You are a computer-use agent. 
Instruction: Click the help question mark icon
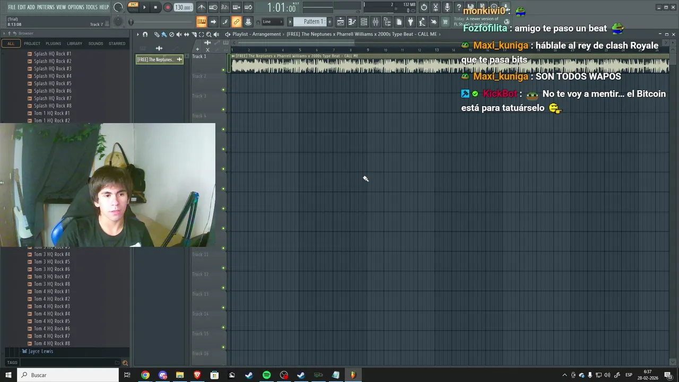point(459,7)
